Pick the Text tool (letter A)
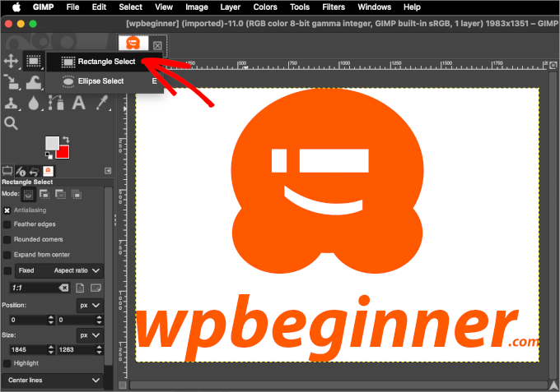560x392 pixels. (79, 103)
